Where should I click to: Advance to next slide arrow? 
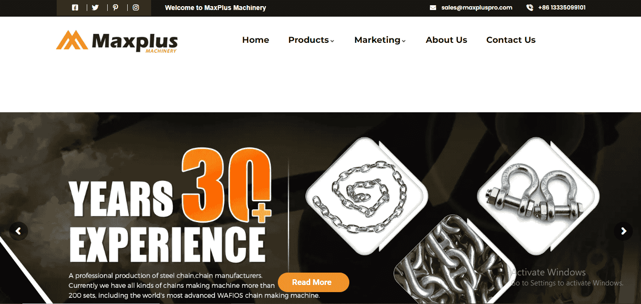click(x=623, y=231)
